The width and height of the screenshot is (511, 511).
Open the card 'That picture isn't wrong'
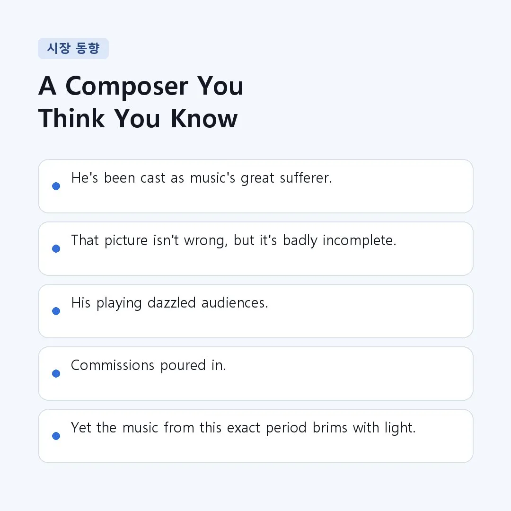click(x=255, y=249)
